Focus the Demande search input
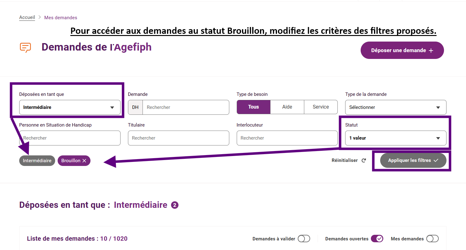This screenshot has height=250, width=466. 186,107
